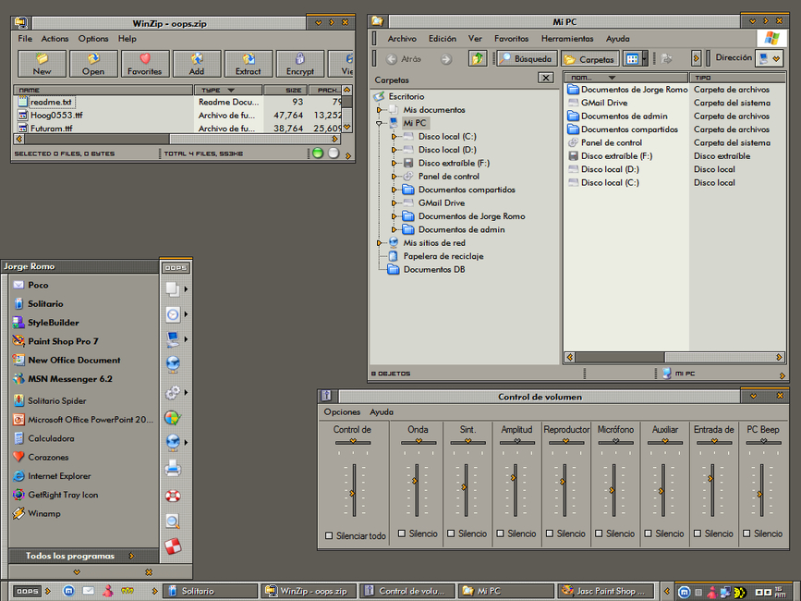Screen dimensions: 801x601
Task: Click the WinZip horizontal scrollbar
Action: click(x=176, y=139)
